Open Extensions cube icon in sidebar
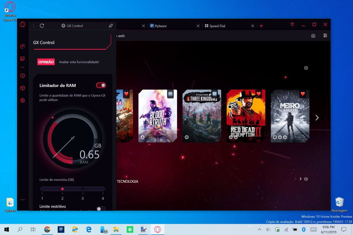 tap(23, 88)
